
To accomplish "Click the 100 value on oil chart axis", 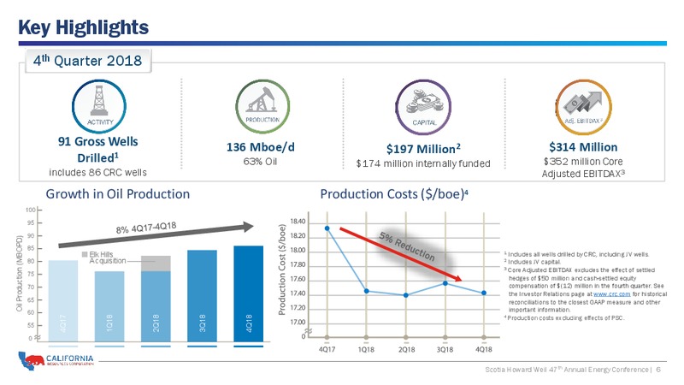I will point(31,210).
